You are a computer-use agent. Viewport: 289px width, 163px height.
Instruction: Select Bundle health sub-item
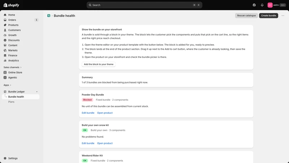21,97
